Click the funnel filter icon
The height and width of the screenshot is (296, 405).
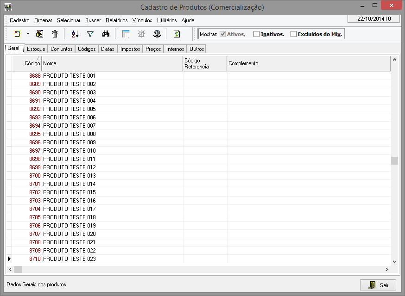90,34
